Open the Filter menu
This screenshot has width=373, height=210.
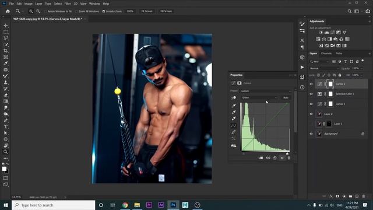[68, 3]
